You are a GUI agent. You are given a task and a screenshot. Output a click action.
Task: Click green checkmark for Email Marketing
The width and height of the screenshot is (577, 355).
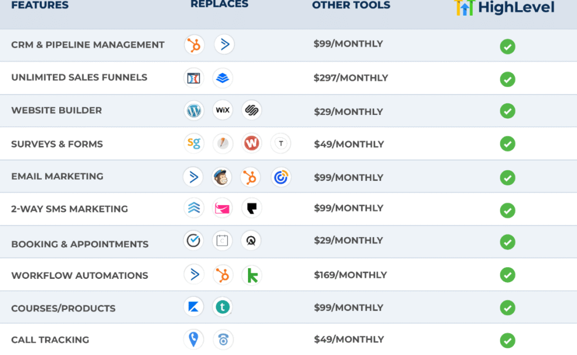[x=507, y=177]
